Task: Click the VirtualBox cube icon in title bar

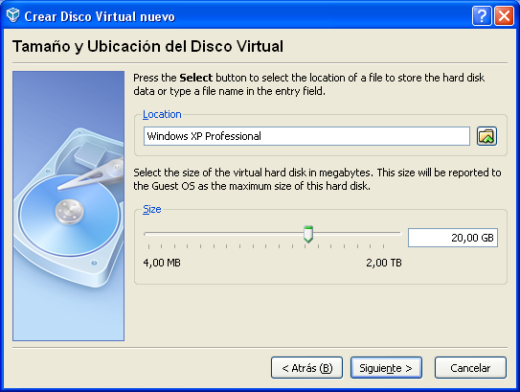Action: point(13,15)
